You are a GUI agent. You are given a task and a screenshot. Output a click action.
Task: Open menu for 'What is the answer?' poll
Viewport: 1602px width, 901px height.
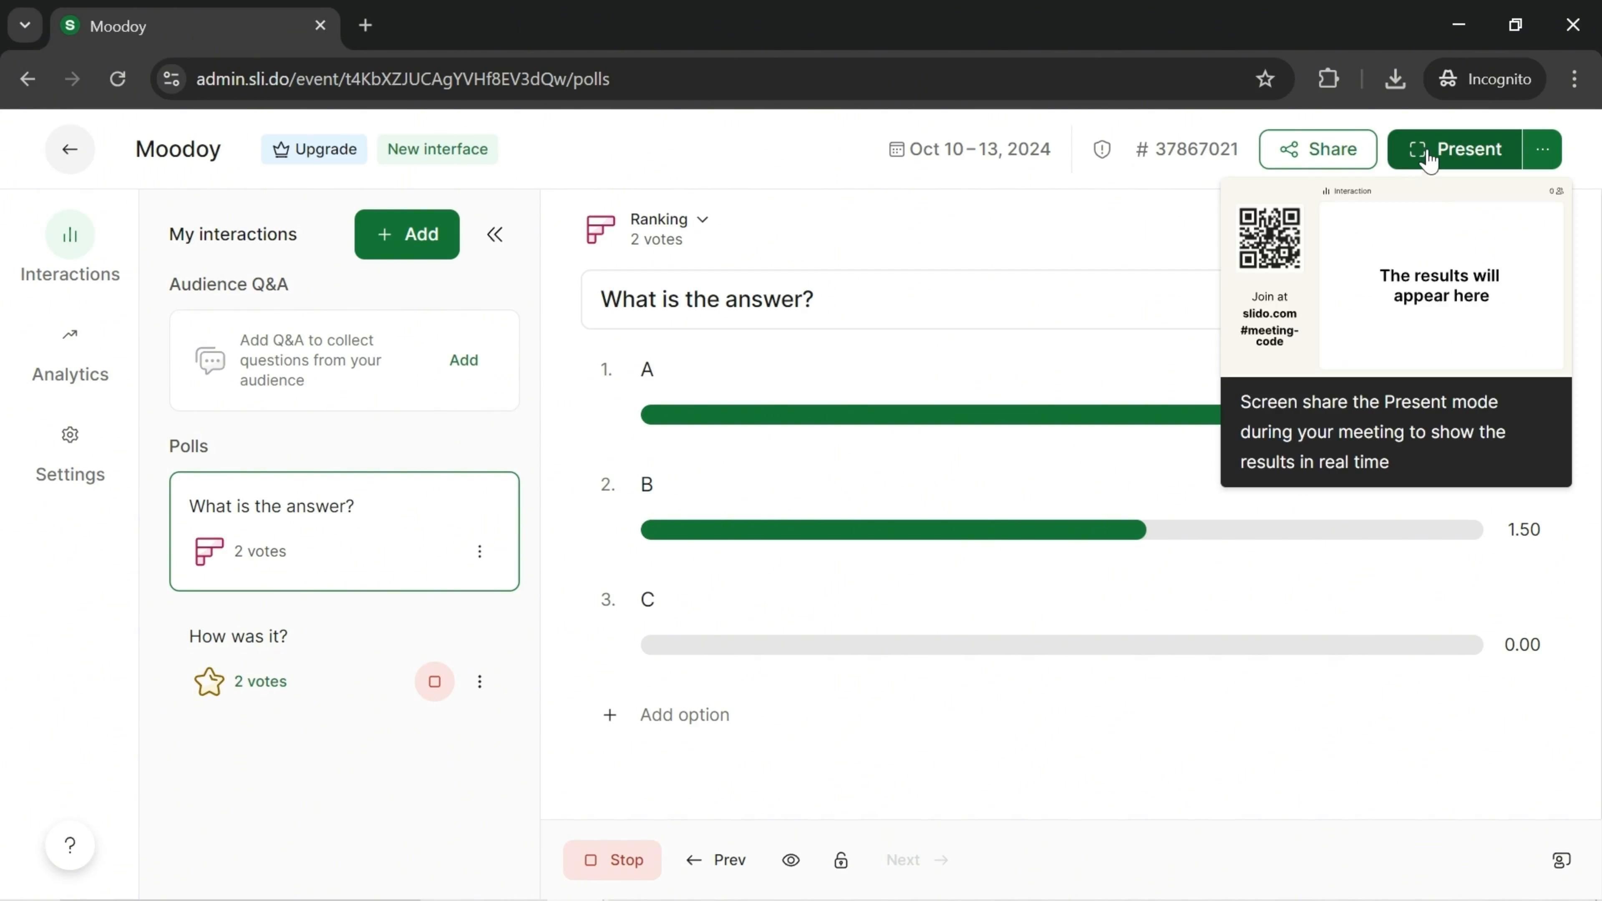[x=479, y=551]
